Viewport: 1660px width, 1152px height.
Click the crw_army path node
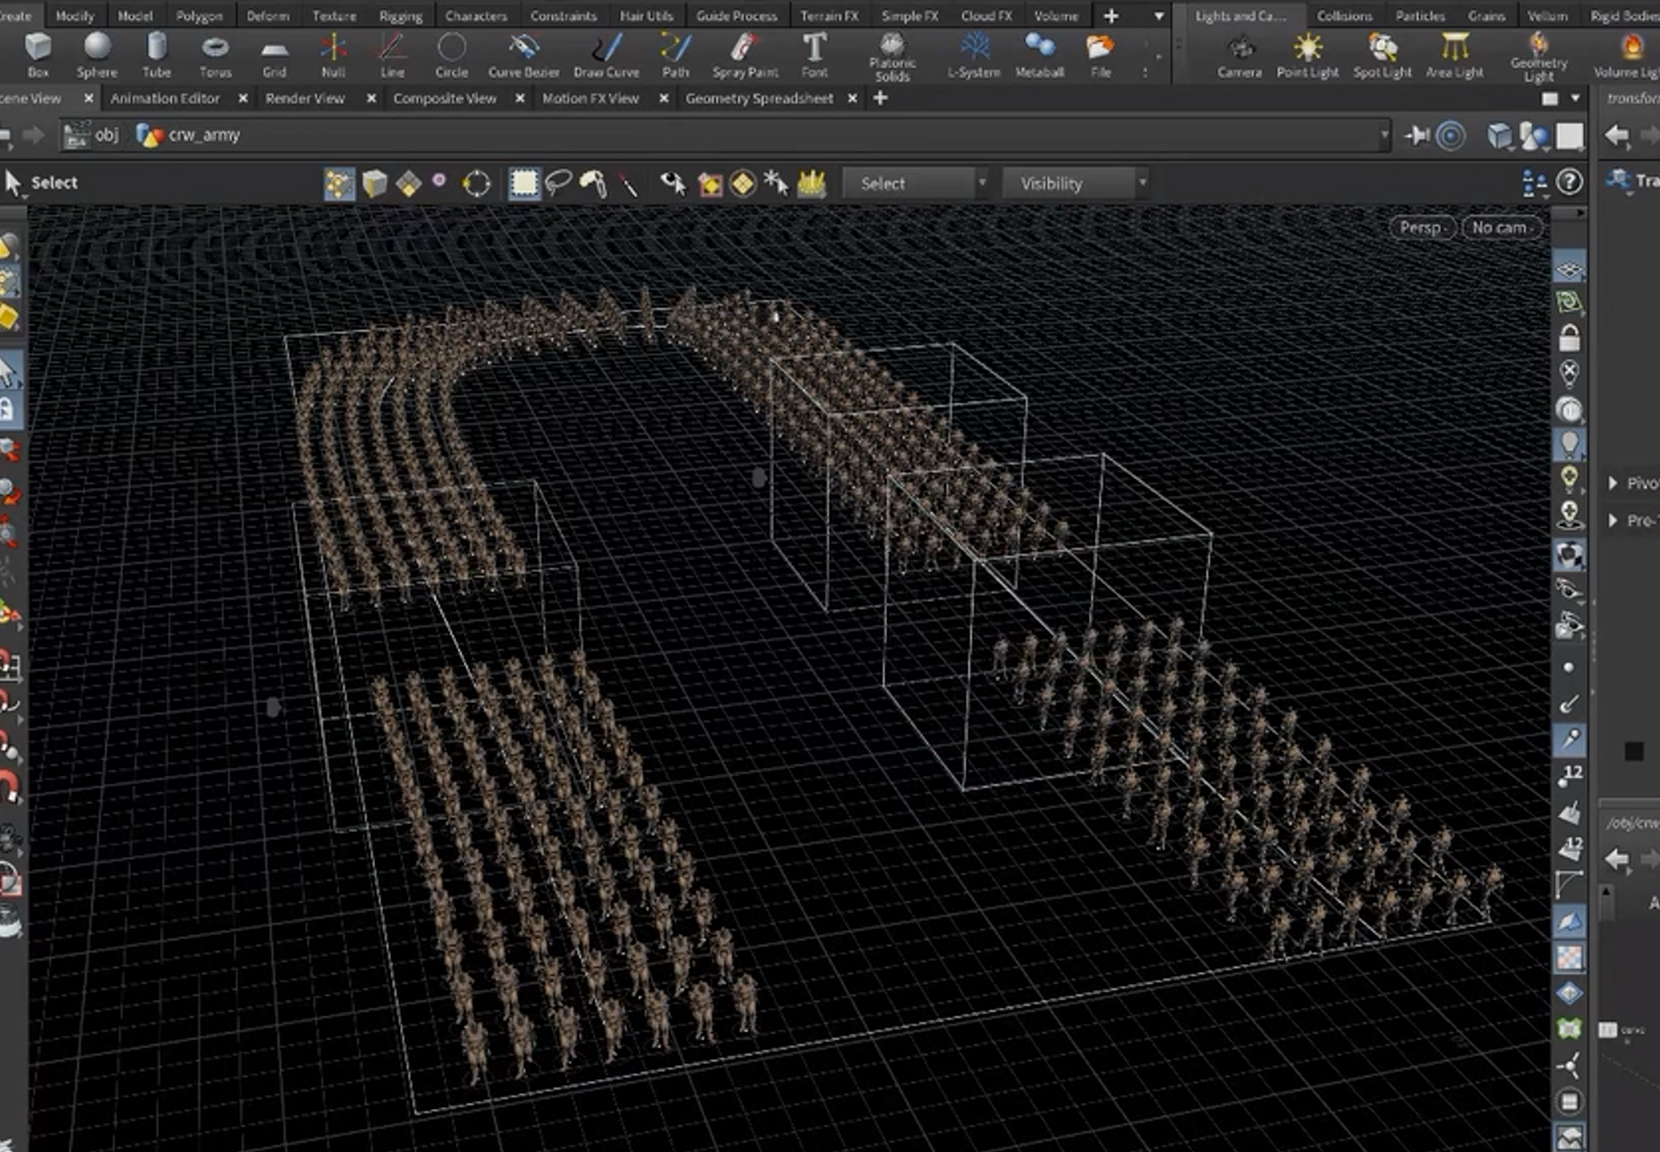pos(189,135)
